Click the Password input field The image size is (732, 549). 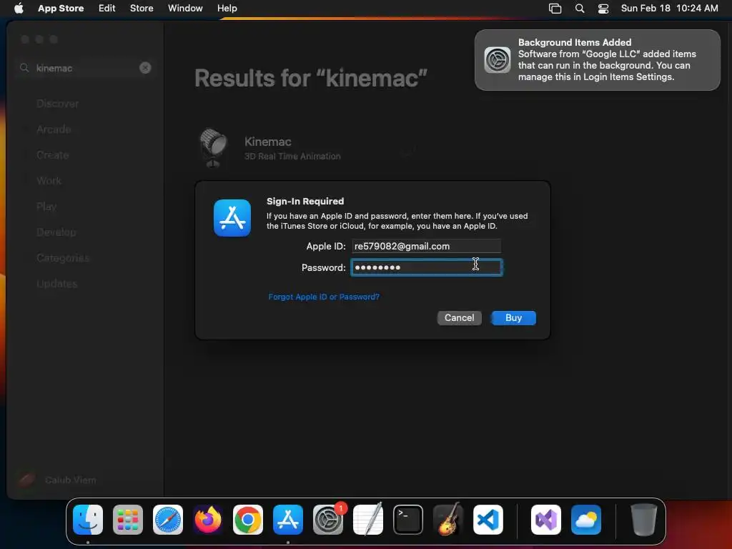pyautogui.click(x=426, y=267)
